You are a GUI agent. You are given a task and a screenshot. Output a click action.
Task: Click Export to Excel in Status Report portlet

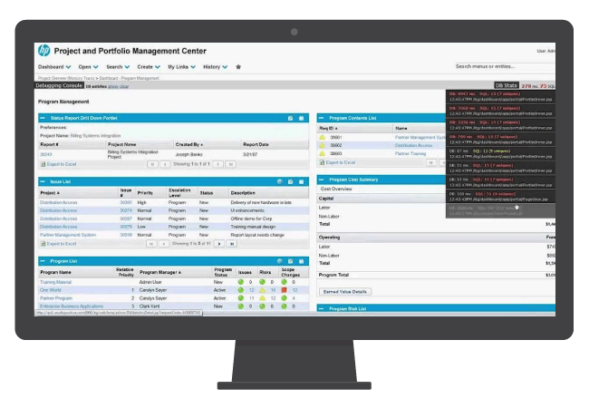pos(59,164)
